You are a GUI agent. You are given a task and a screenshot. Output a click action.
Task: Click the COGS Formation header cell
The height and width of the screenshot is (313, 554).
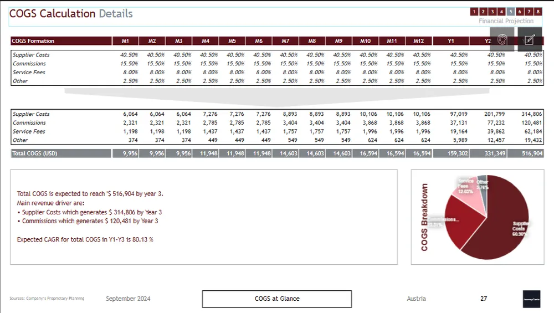pos(61,40)
